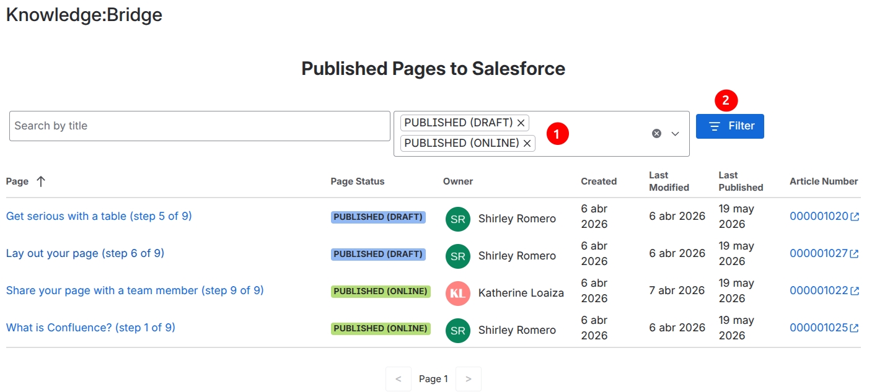Click the Last Modified column header
This screenshot has height=392, width=877.
669,181
